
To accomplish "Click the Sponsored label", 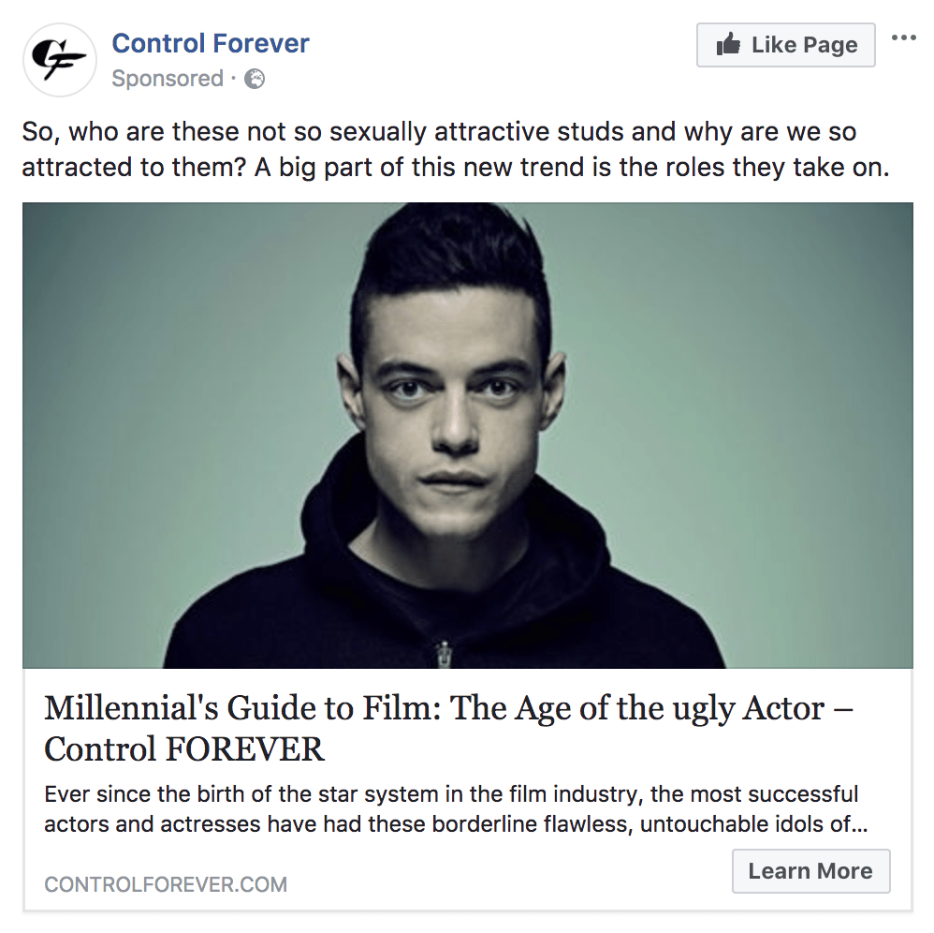I will point(167,79).
